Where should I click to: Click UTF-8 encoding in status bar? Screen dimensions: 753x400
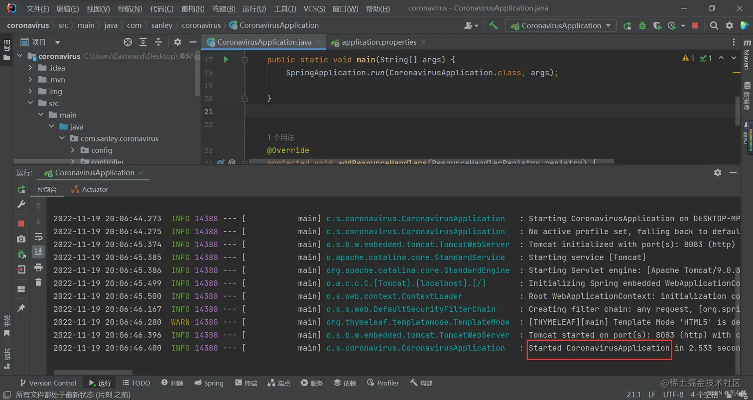click(673, 395)
